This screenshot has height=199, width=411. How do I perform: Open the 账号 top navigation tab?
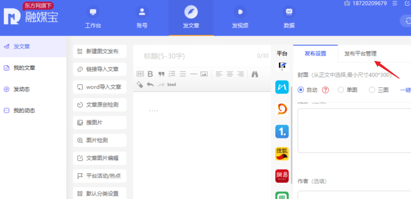[142, 18]
